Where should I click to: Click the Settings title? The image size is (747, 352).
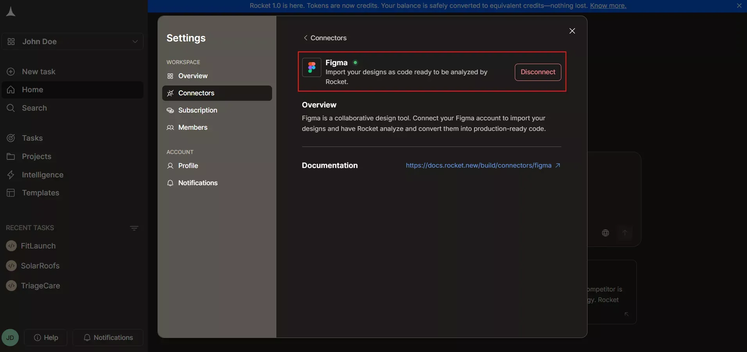point(186,38)
